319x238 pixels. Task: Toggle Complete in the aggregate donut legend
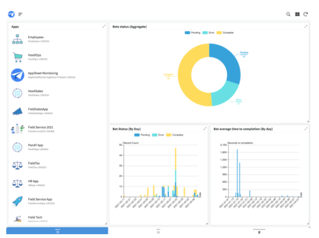click(x=225, y=32)
